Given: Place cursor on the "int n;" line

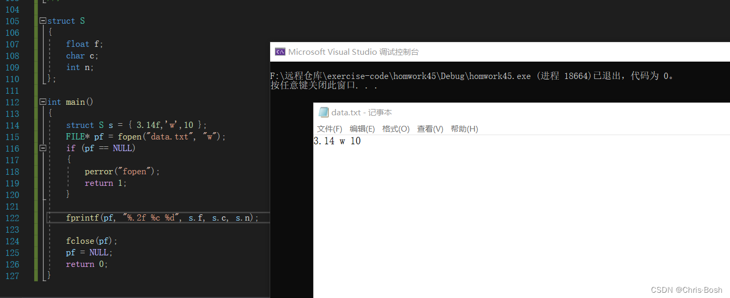Looking at the screenshot, I should point(80,67).
